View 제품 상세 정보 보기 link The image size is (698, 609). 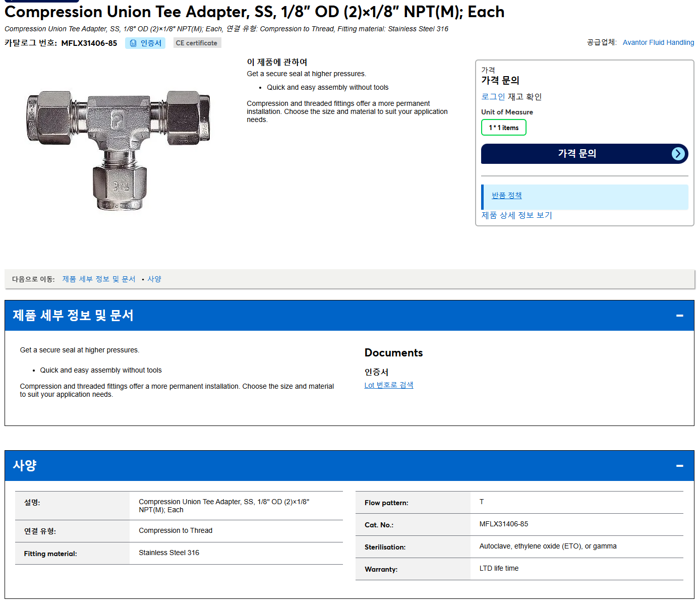click(x=516, y=215)
